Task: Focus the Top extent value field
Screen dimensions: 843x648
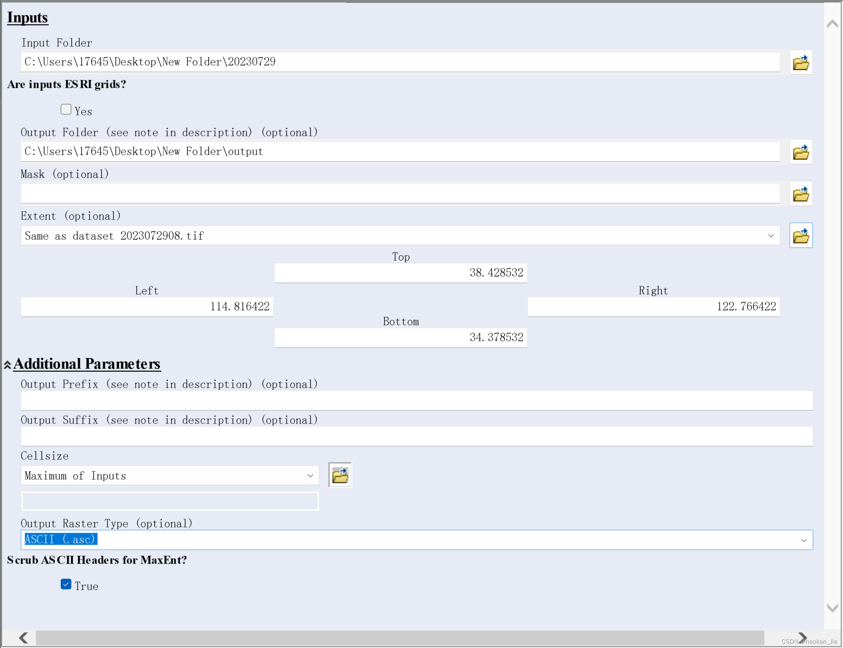Action: click(x=400, y=273)
